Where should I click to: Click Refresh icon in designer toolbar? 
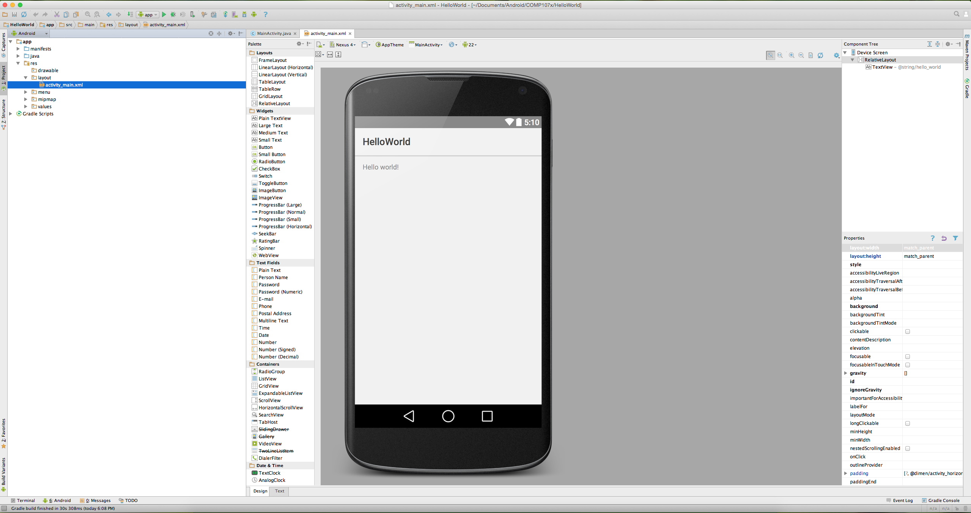tap(820, 55)
